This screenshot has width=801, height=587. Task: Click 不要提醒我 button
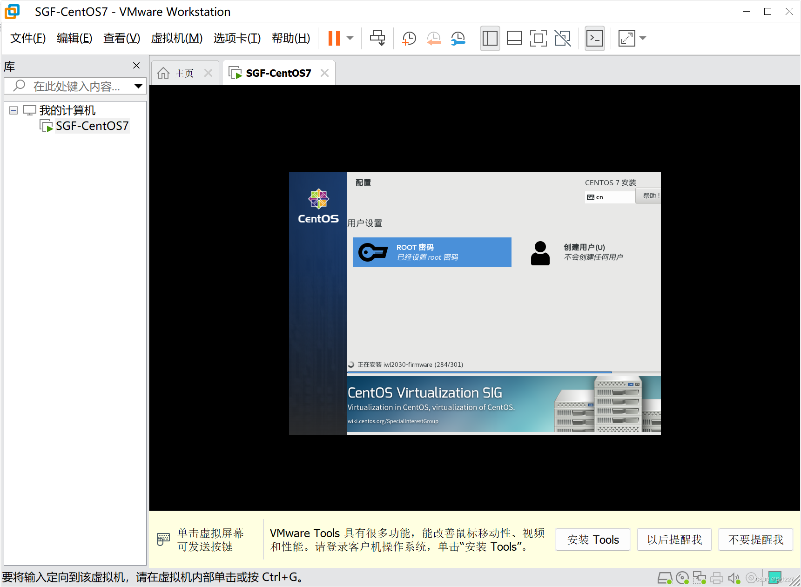tap(756, 540)
